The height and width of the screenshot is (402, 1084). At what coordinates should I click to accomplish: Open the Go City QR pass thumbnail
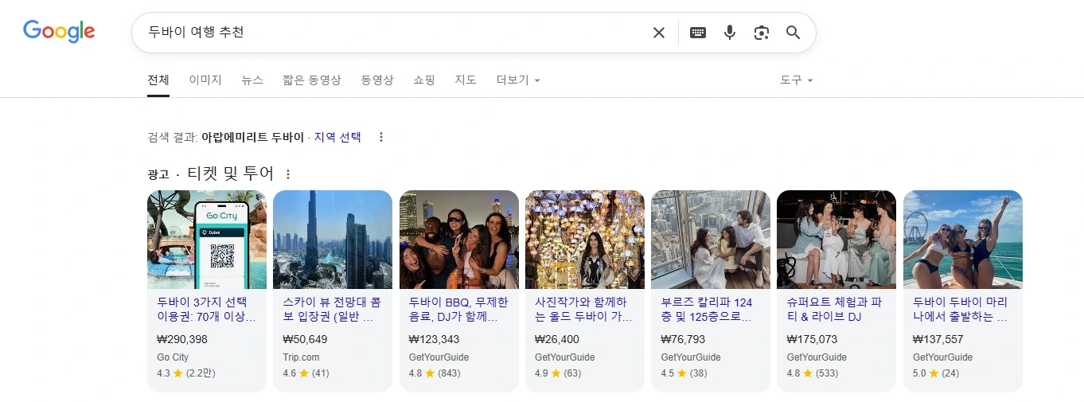click(x=207, y=240)
